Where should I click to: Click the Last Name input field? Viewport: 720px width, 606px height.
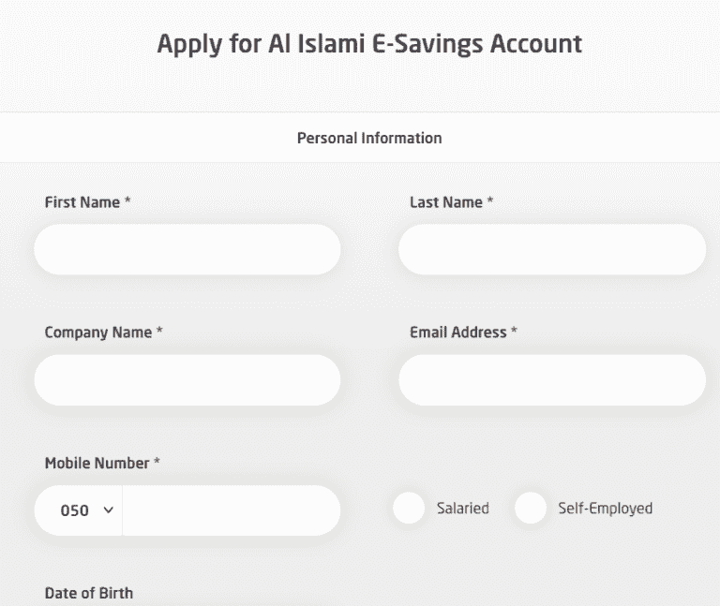552,249
